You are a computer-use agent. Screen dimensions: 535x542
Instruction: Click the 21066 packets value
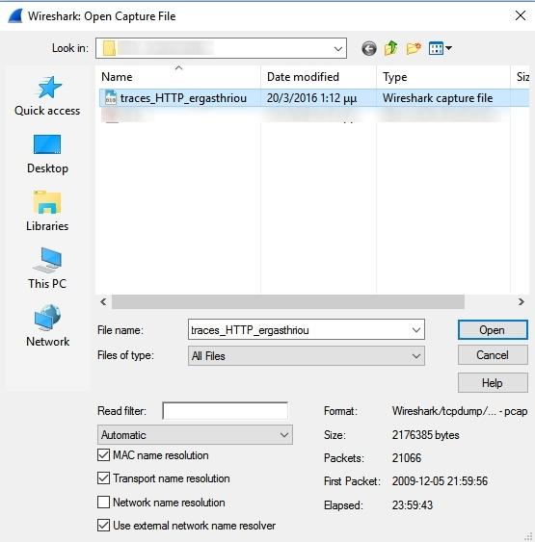click(406, 458)
